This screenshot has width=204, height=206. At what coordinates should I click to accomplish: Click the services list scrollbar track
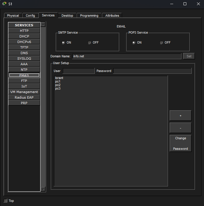coord(43,107)
